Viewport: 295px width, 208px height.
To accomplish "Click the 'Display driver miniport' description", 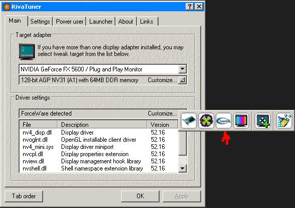I will pos(87,147).
